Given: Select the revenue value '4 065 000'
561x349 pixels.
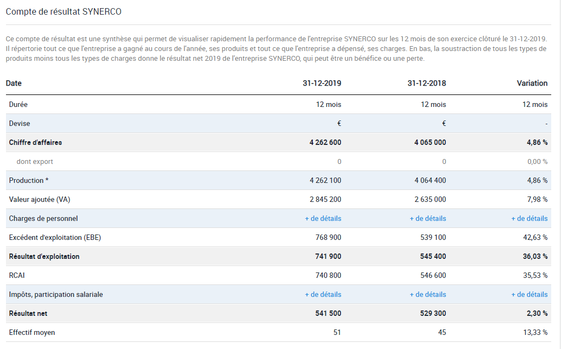Looking at the screenshot, I should (430, 142).
